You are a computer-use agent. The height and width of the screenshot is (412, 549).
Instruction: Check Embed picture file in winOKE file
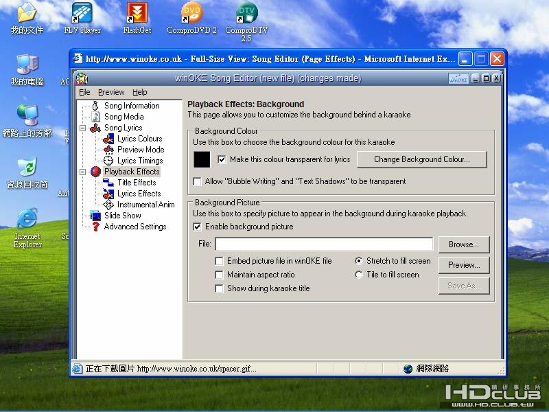point(219,261)
